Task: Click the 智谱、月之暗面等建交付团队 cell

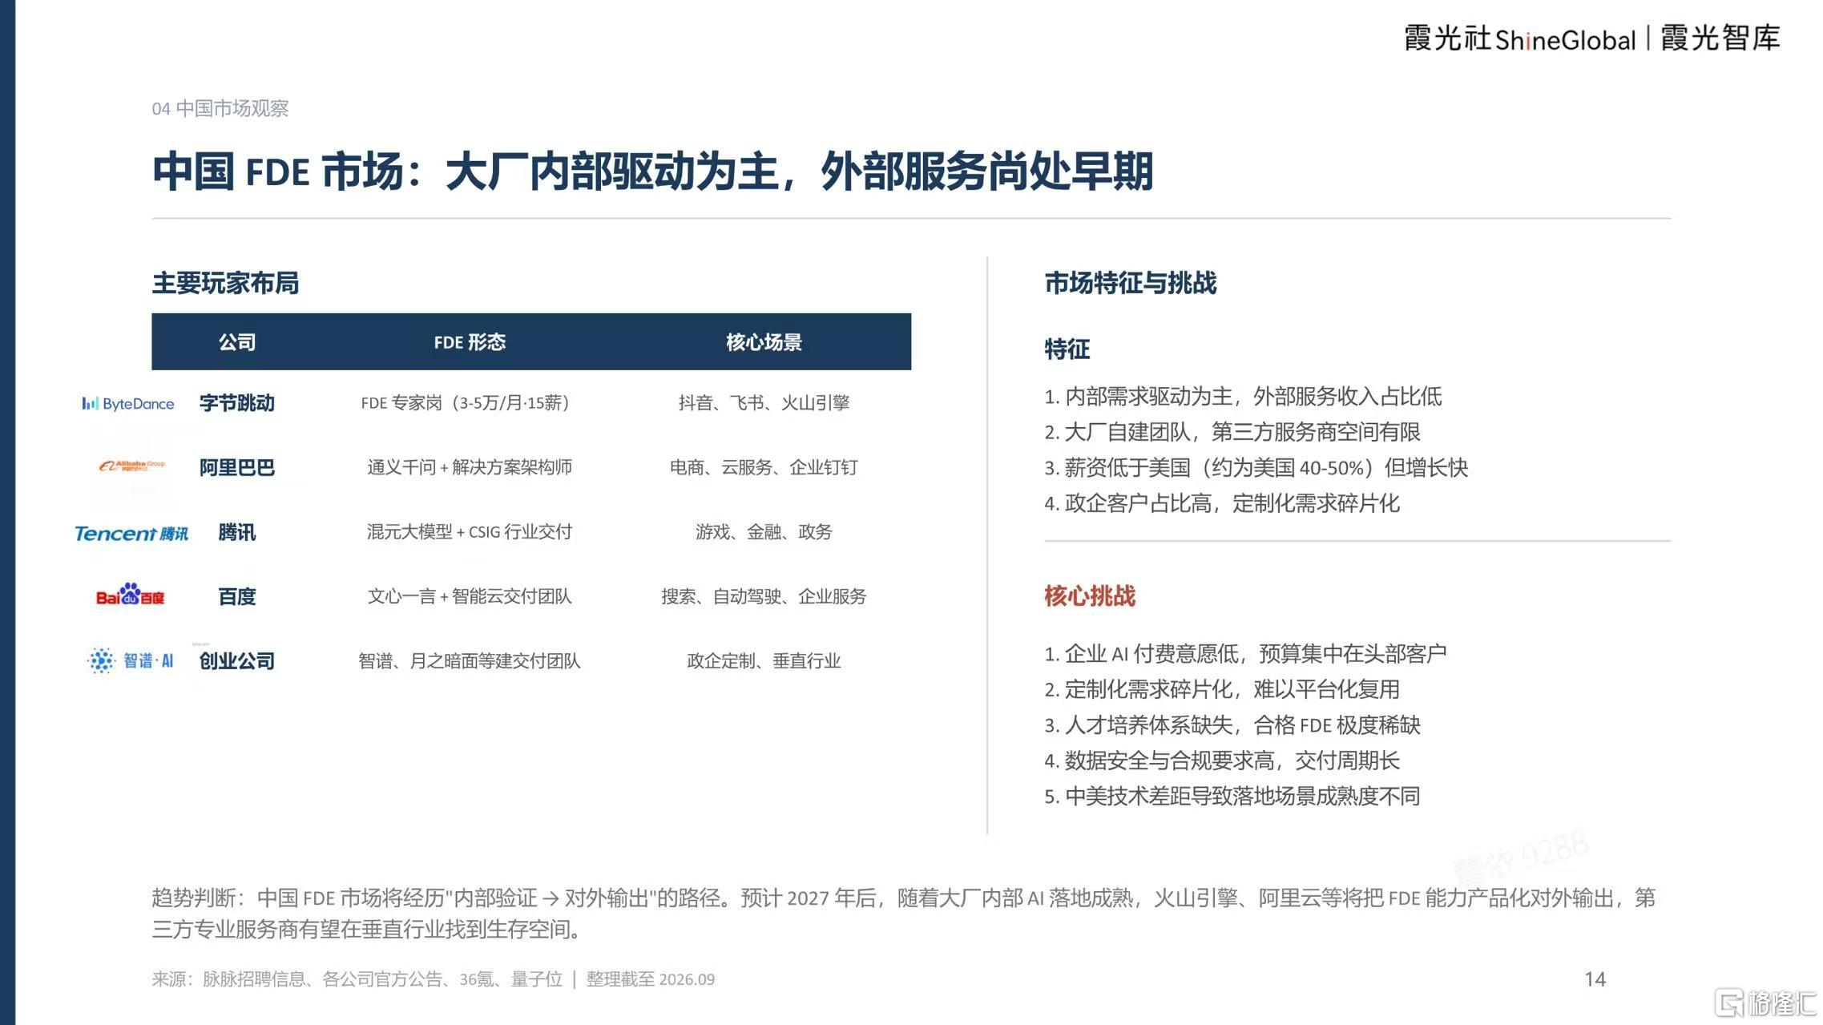Action: [x=470, y=661]
